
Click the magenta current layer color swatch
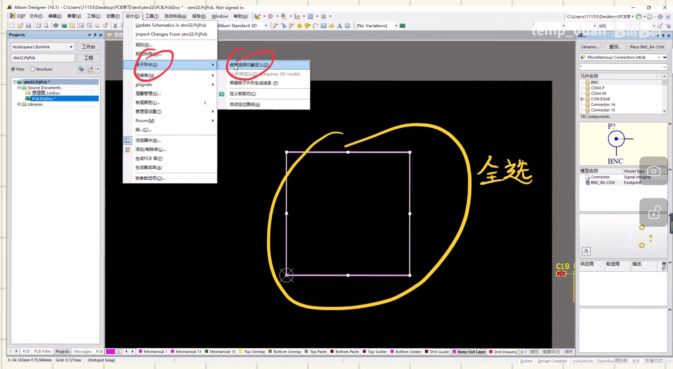click(111, 352)
